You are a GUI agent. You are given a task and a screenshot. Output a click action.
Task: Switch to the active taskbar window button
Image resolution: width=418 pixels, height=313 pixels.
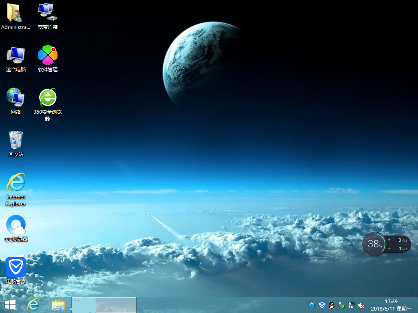pos(104,305)
